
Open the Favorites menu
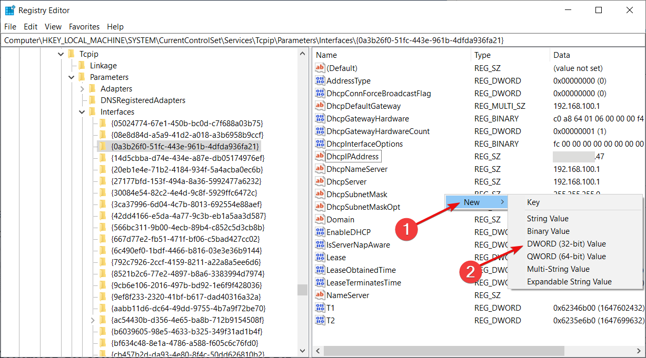click(x=84, y=26)
